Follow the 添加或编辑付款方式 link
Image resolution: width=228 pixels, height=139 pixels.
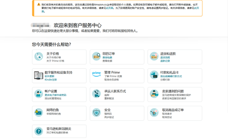click(x=171, y=76)
